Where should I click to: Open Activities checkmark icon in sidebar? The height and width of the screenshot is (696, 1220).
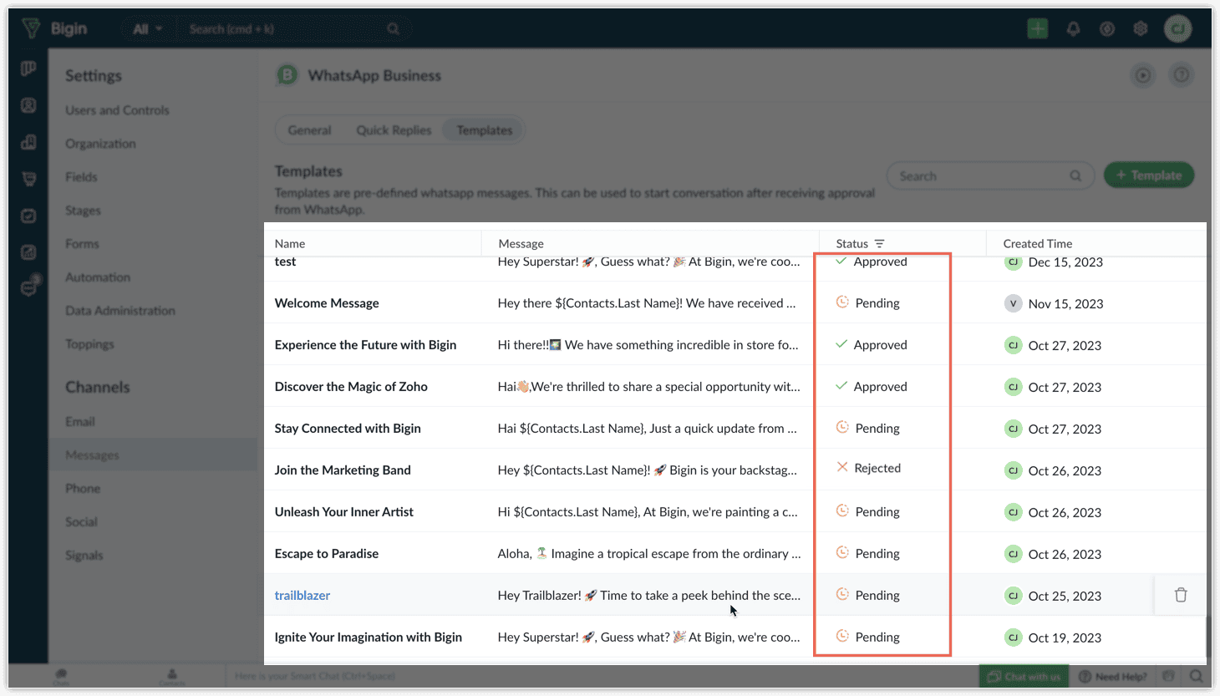(28, 216)
